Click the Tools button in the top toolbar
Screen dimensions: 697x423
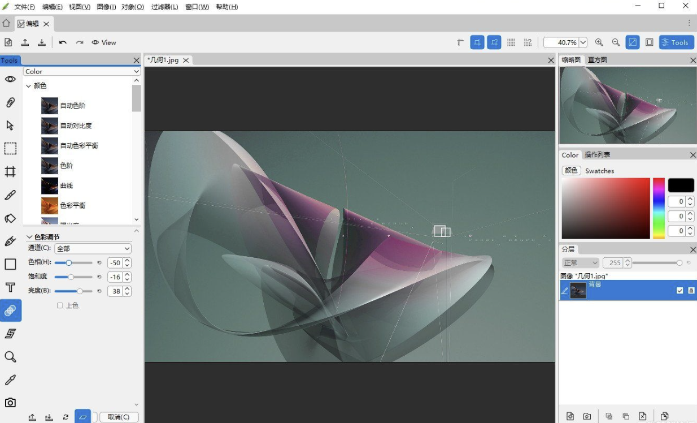click(x=676, y=42)
